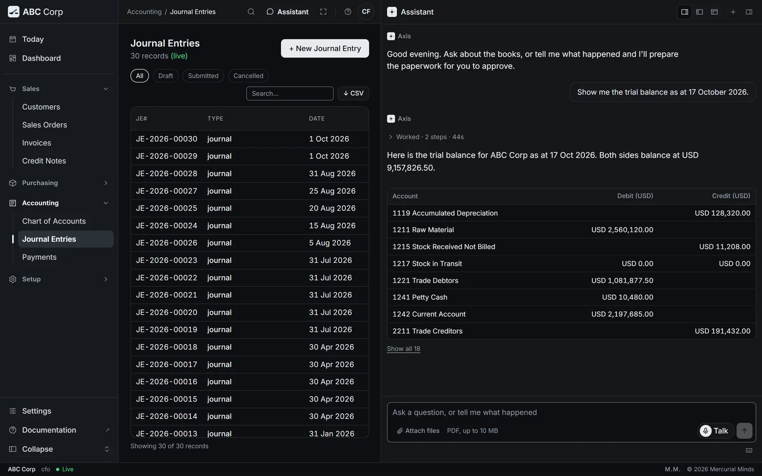Open journal entry JE-2026-00030
762x476 pixels.
(x=250, y=139)
